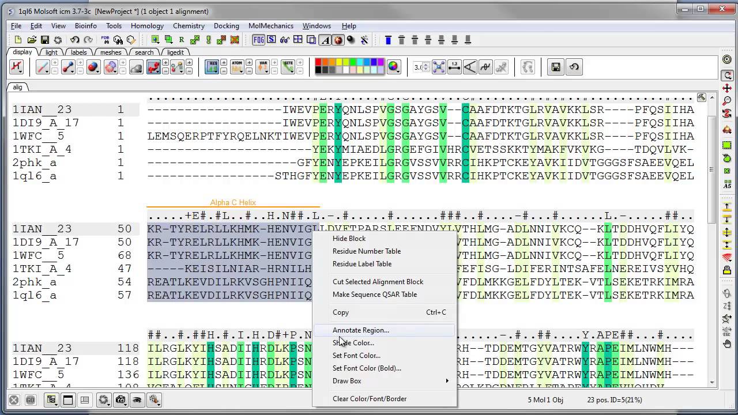Choose Hide Block in context menu

coord(385,239)
